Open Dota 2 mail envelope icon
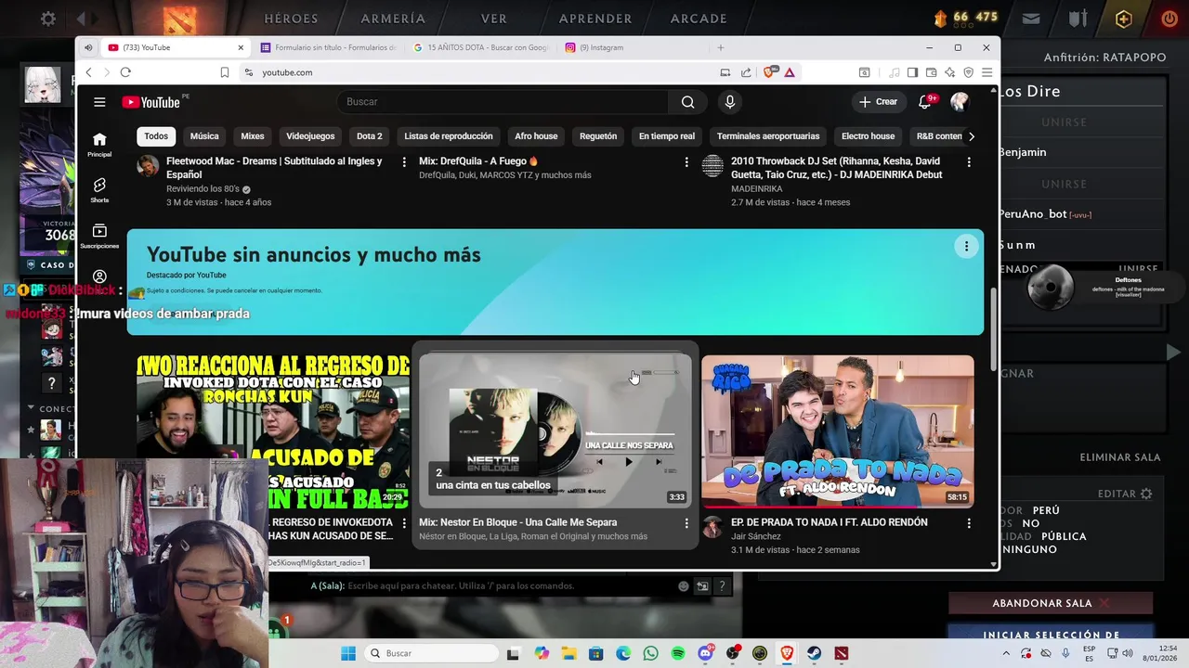 click(1031, 19)
